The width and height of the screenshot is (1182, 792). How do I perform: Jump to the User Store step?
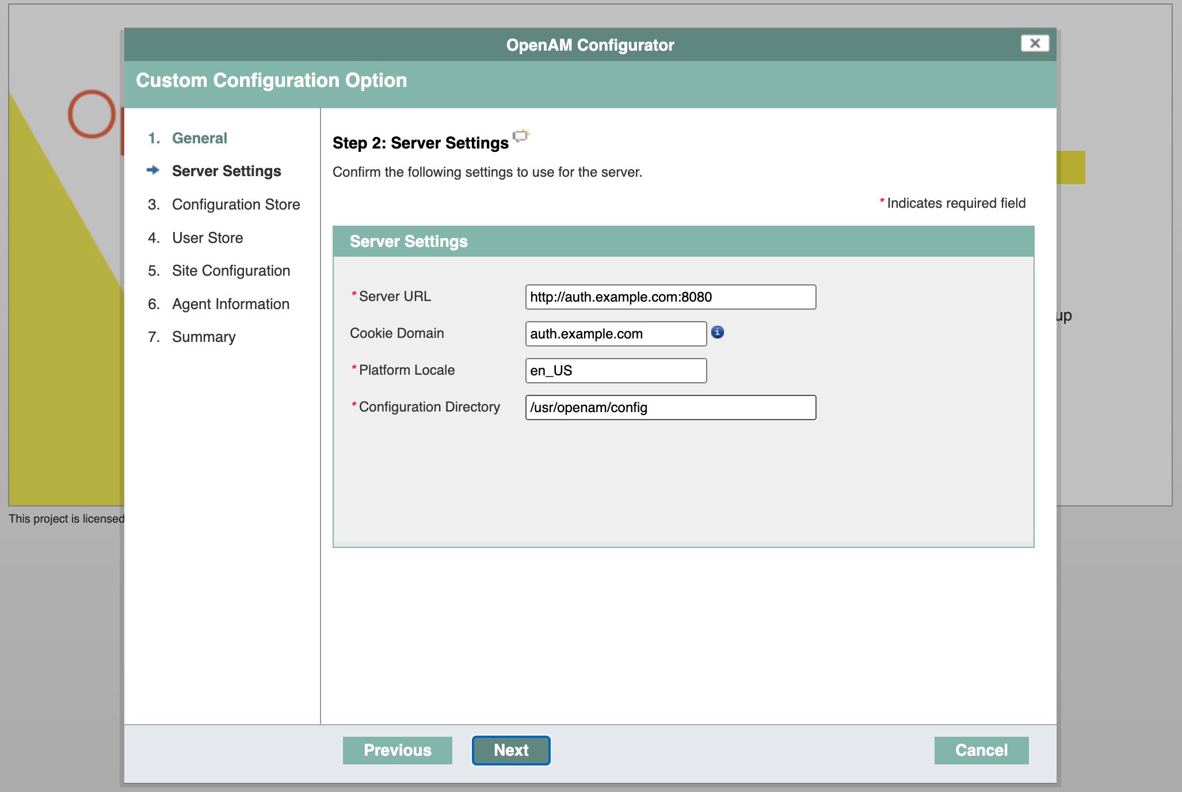(x=207, y=238)
